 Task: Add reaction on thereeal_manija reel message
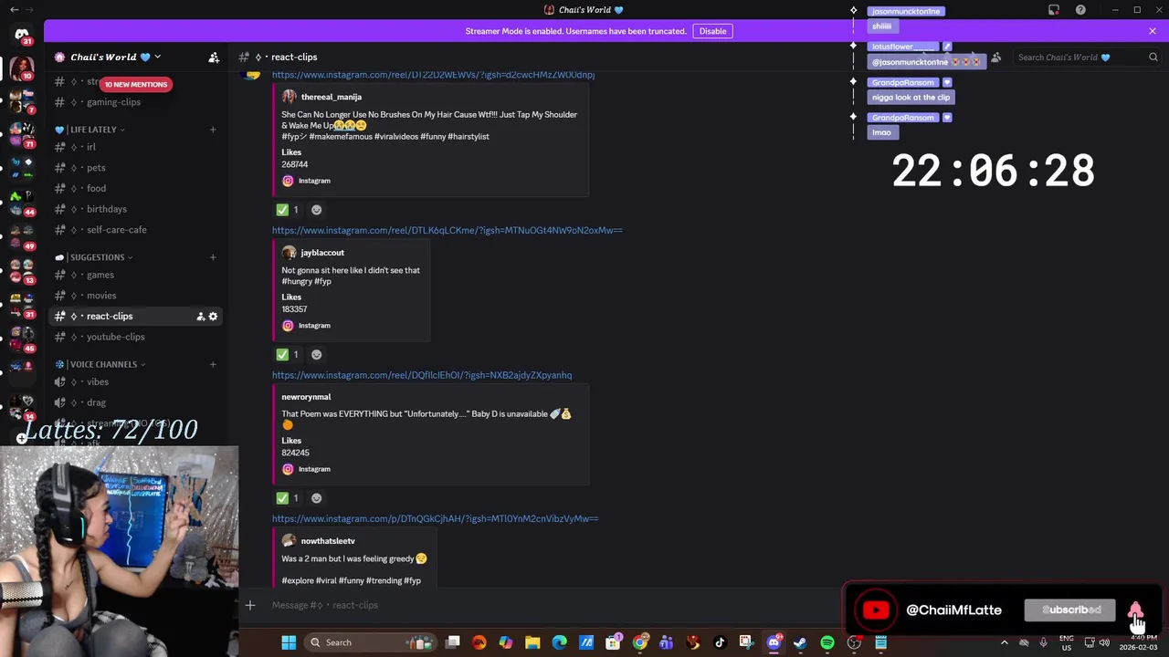tap(317, 210)
